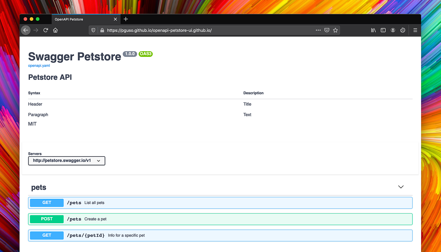Open the Firefox account avatar icon

pos(393,30)
